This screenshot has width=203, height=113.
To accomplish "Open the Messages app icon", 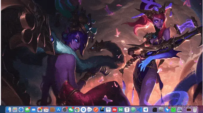I will coord(27,110).
